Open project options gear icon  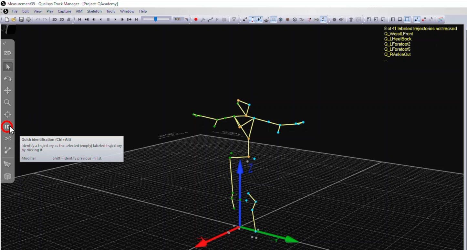tap(28, 19)
